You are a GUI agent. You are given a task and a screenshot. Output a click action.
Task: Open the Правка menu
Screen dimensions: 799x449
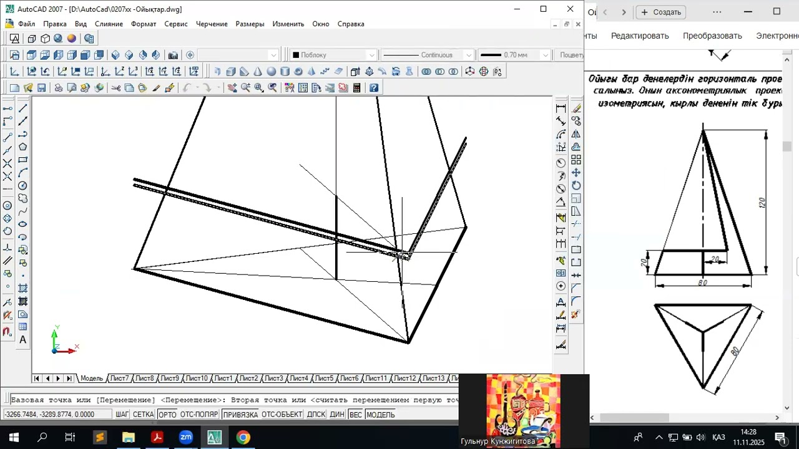pos(55,24)
